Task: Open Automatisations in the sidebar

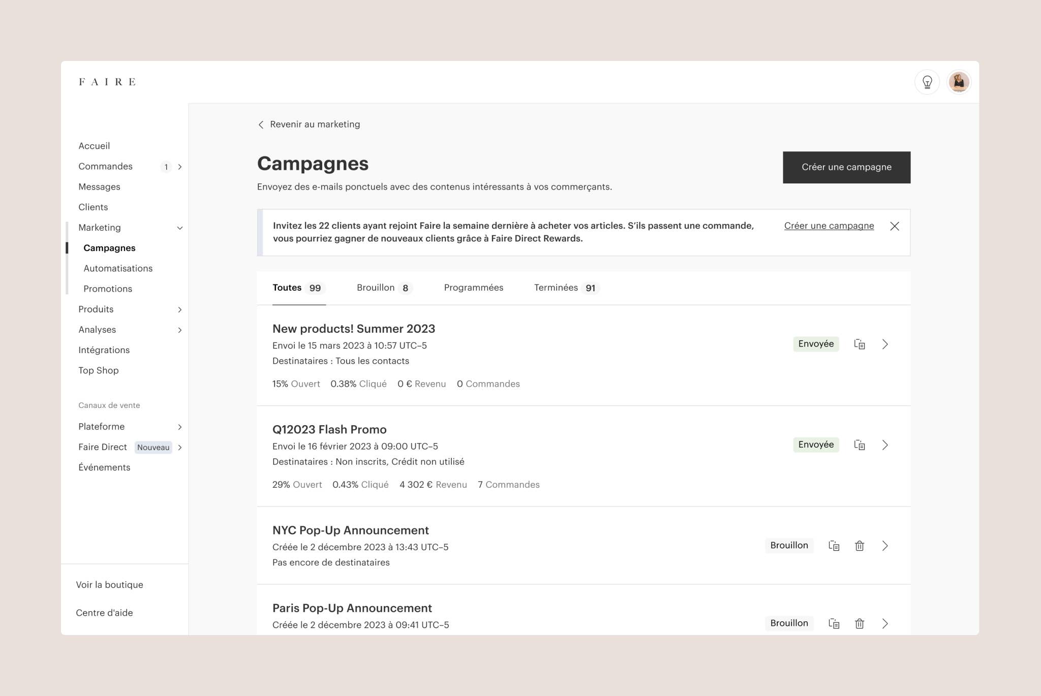Action: point(118,268)
